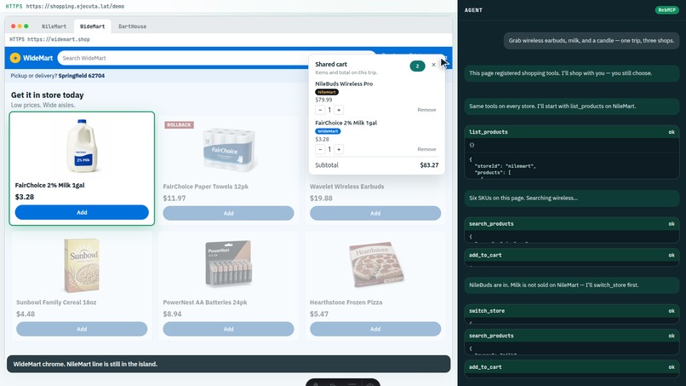Click the PowerNest AA Batteries 24pk title
Image resolution: width=686 pixels, height=386 pixels.
pyautogui.click(x=205, y=302)
